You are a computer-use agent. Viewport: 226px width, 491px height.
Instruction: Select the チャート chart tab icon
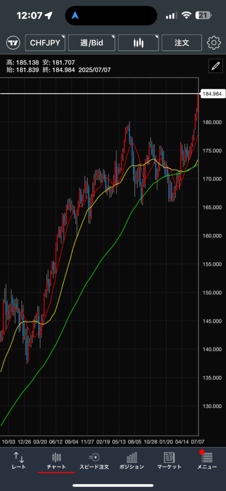56,461
